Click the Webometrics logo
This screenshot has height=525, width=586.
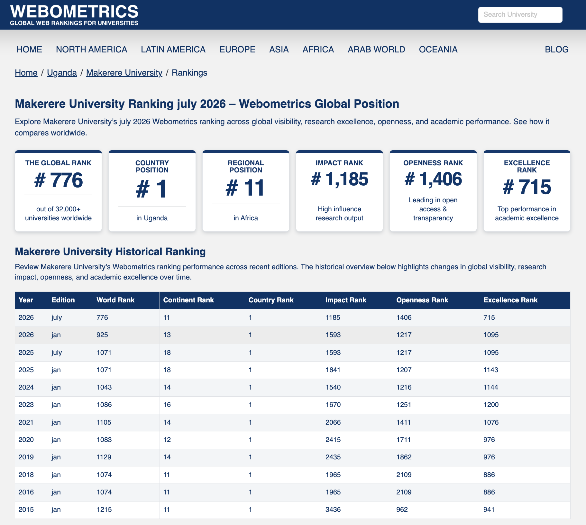(x=74, y=15)
